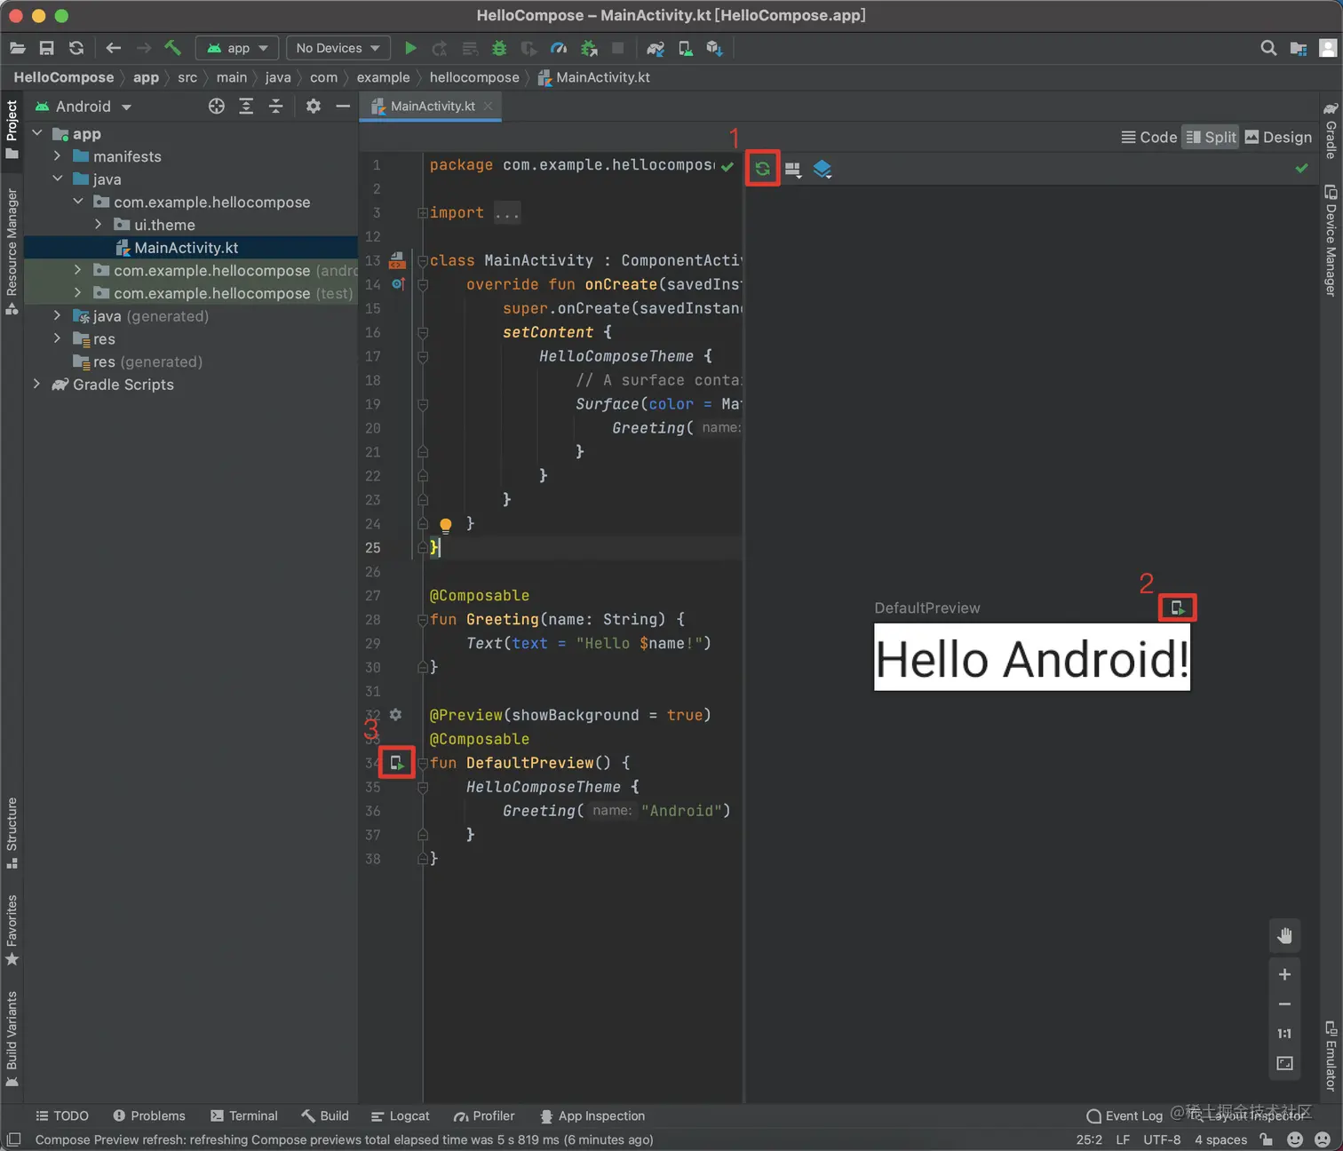Expand the hellocompose (androidTest) package
The image size is (1343, 1151).
[77, 270]
